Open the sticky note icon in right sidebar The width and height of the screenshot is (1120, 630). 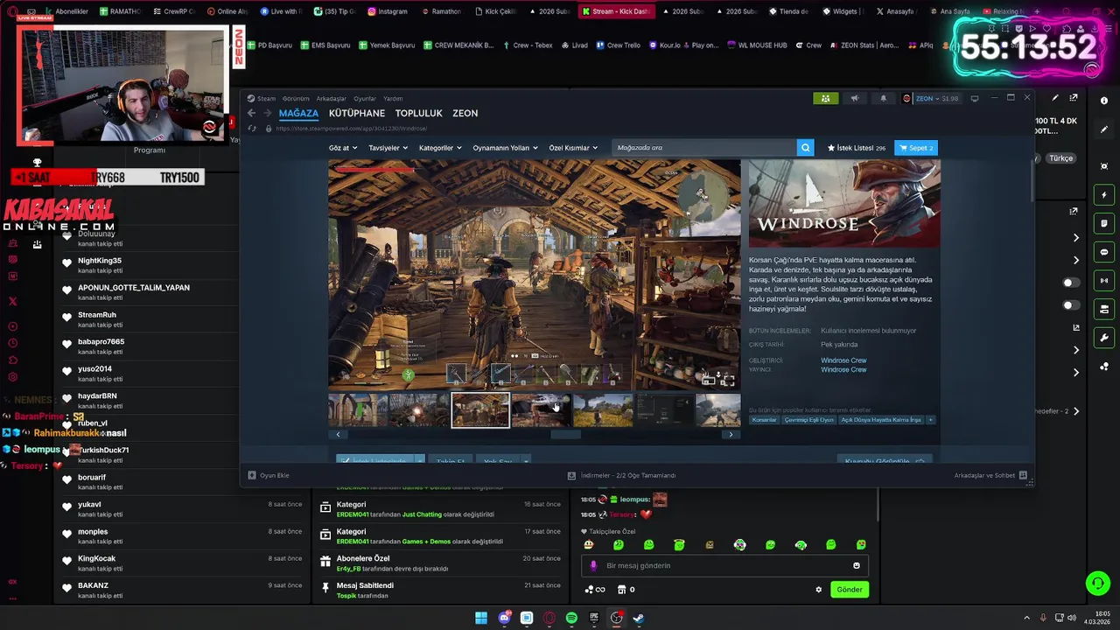coord(1104,224)
